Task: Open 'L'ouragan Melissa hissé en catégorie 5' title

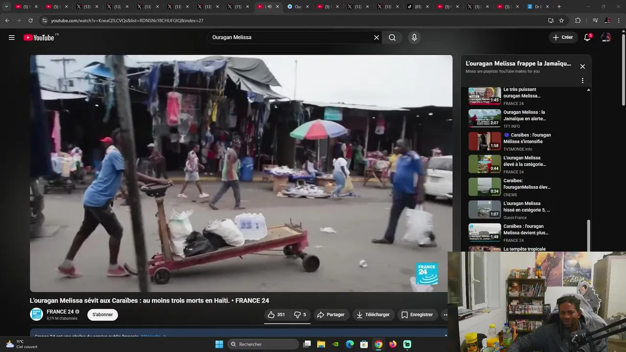Action: [527, 207]
